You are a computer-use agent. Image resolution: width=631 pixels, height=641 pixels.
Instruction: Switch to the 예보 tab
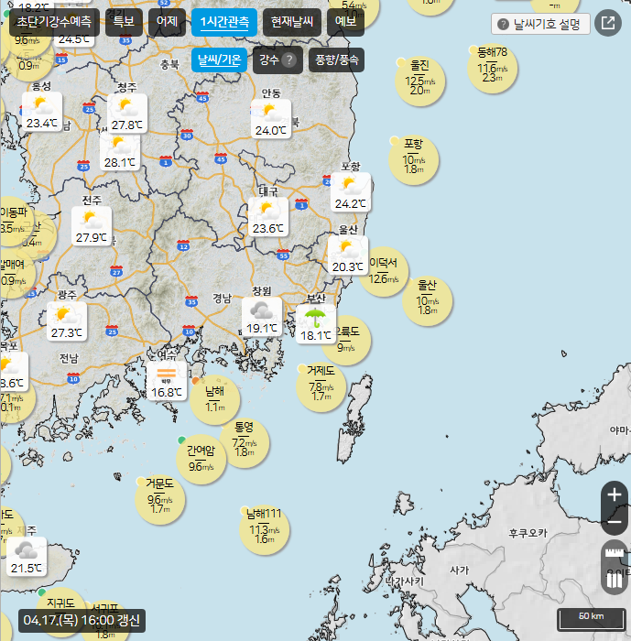coord(345,22)
